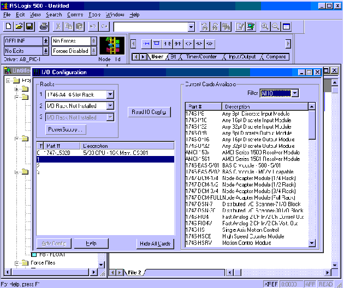Click the New file toolbar icon
The height and width of the screenshot is (288, 344).
8,27
